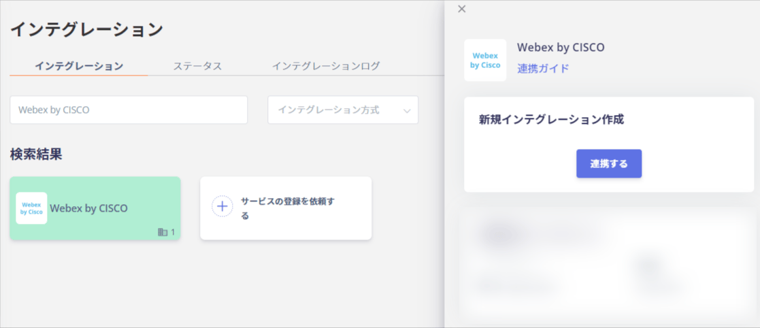The height and width of the screenshot is (328, 760).
Task: Click the インテグレーション page heading
Action: pos(87,30)
